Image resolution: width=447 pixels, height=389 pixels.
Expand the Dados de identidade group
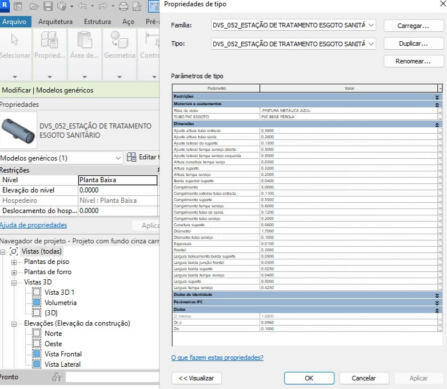click(437, 295)
